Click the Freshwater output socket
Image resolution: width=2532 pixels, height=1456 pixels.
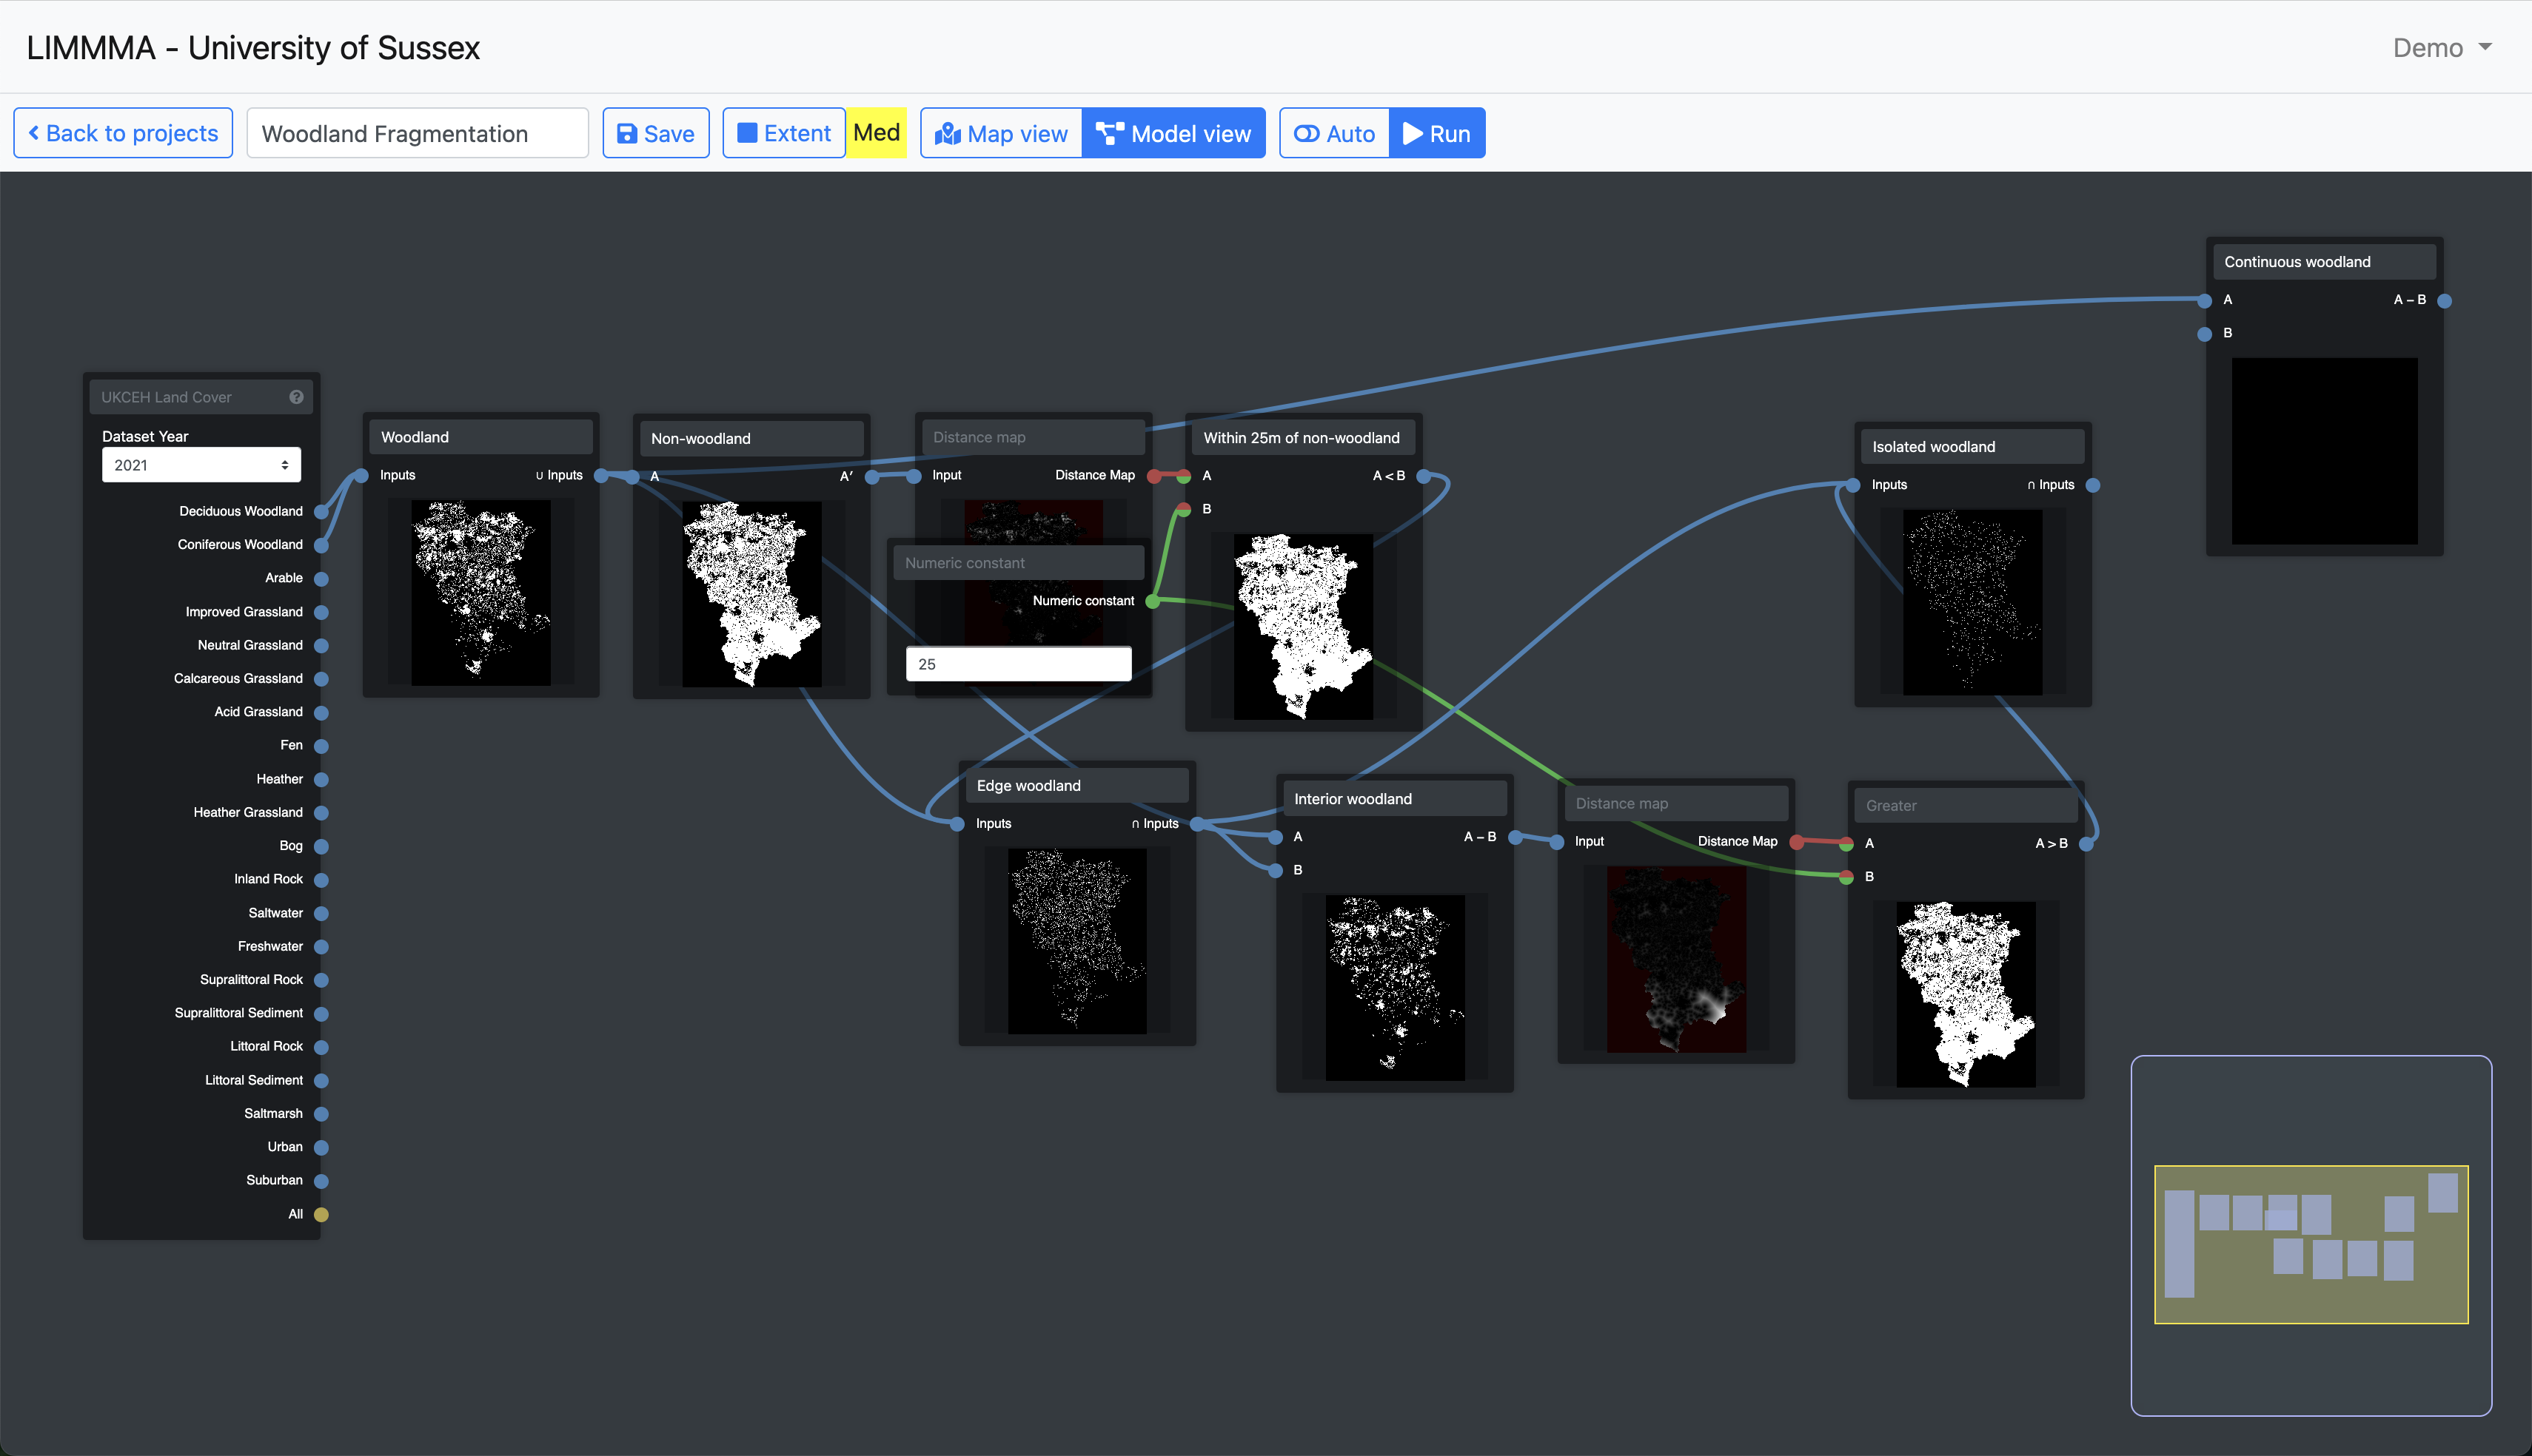tap(321, 947)
